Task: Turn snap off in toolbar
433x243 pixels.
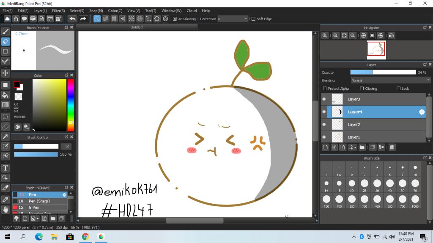Action: click(97, 19)
